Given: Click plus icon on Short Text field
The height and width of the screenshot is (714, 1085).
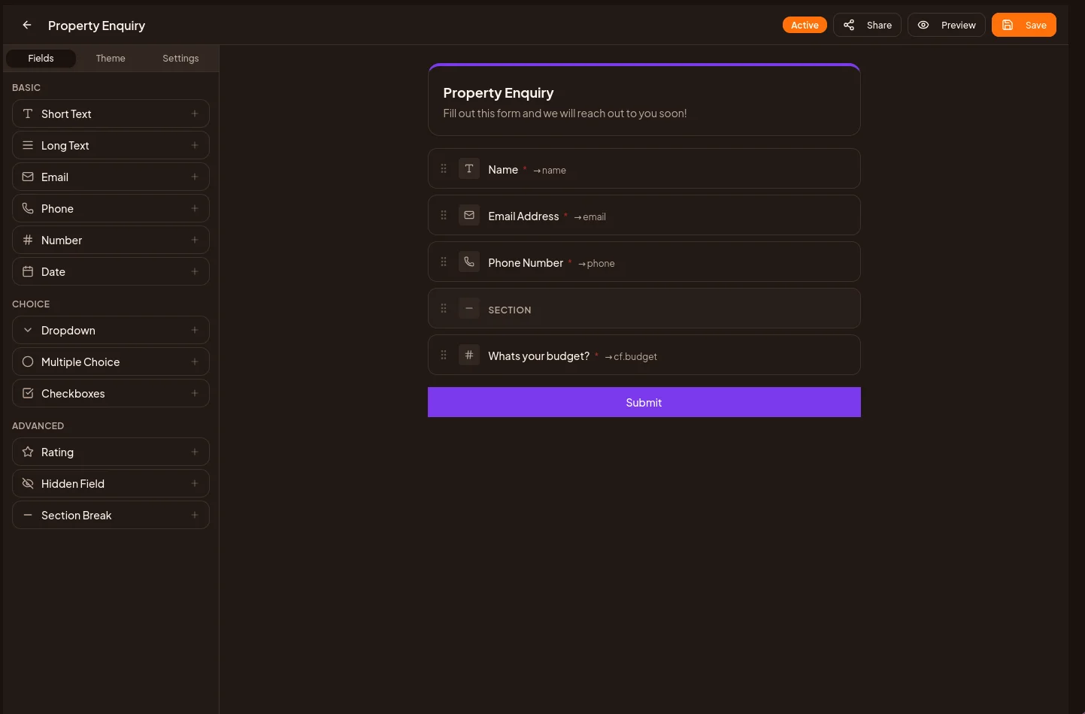Looking at the screenshot, I should (195, 113).
